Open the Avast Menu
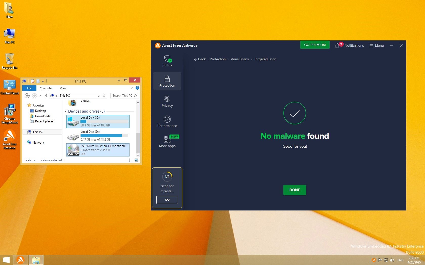Viewport: 425px width, 265px height. point(377,45)
